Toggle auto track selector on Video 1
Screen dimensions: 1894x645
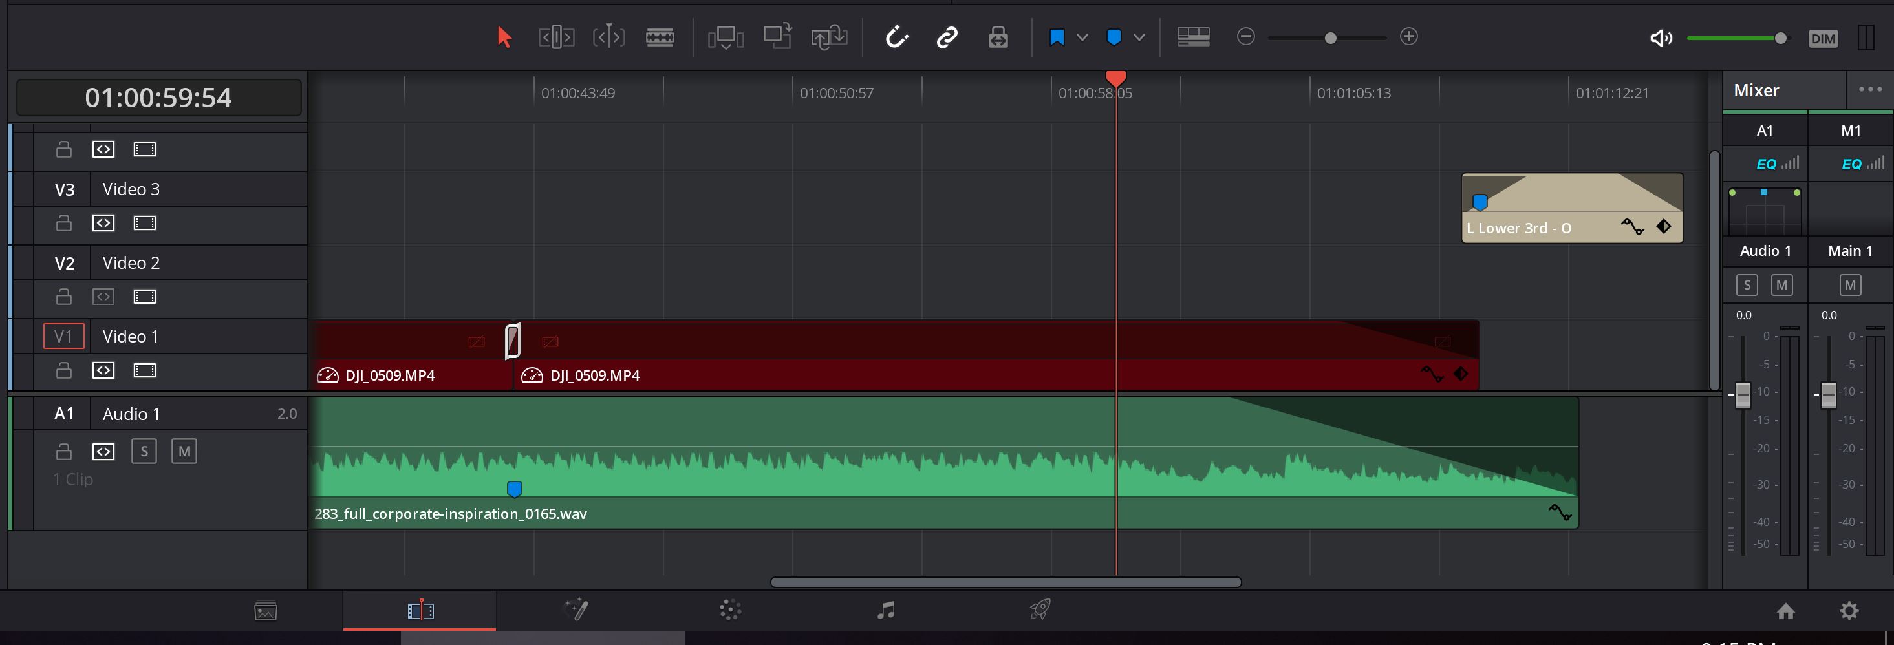click(103, 370)
